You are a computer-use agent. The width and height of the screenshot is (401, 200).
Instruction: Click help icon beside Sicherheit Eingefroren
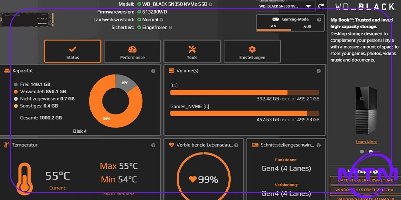170,28
